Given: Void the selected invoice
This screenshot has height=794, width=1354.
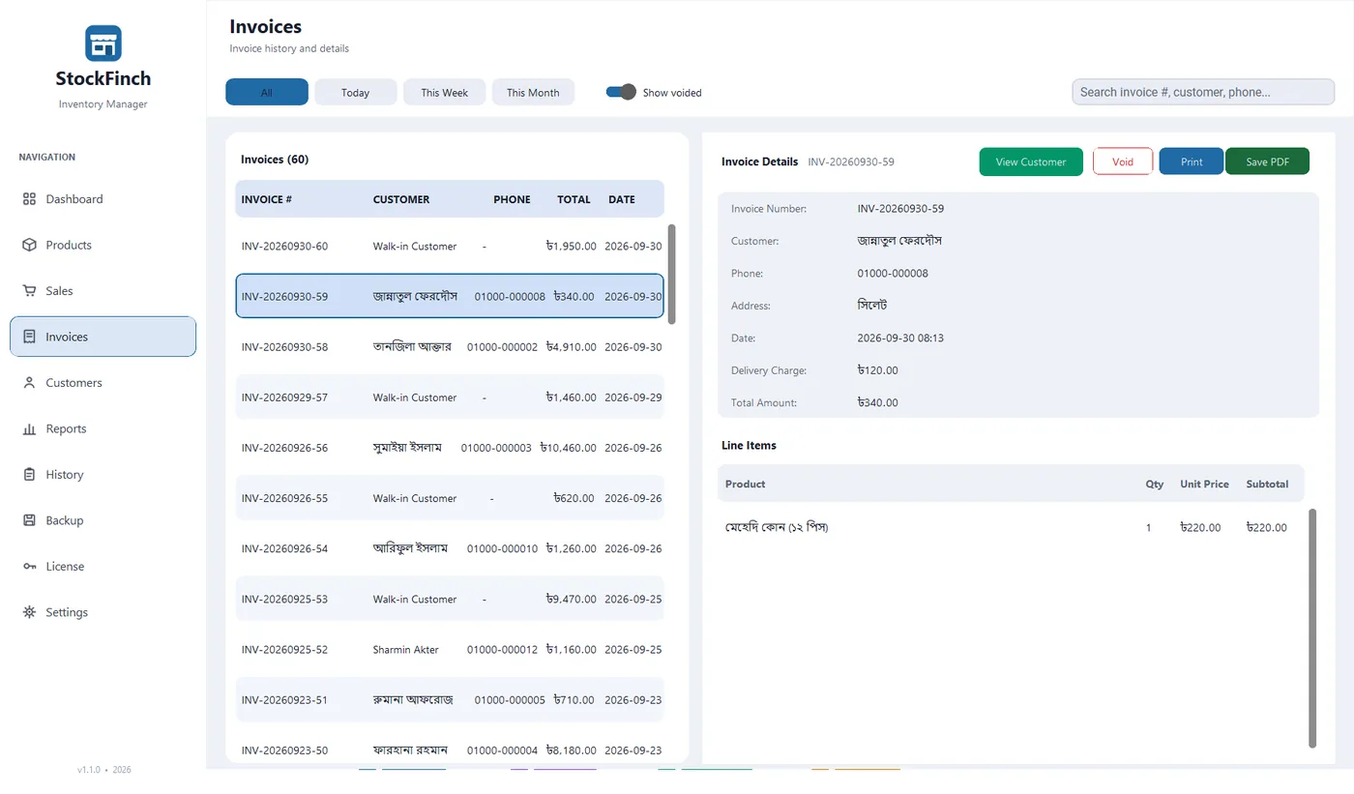Looking at the screenshot, I should click(x=1123, y=162).
